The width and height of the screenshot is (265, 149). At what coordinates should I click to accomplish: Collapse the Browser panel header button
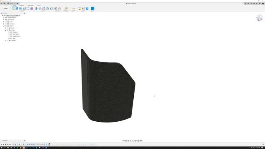pyautogui.click(x=25, y=13)
